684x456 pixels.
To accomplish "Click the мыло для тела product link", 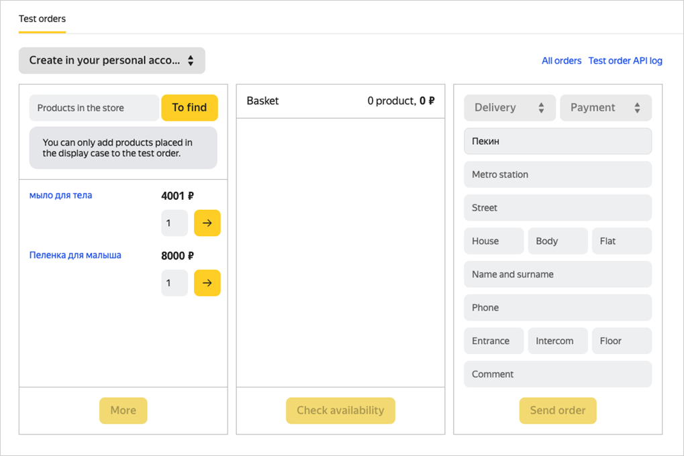I will point(60,196).
